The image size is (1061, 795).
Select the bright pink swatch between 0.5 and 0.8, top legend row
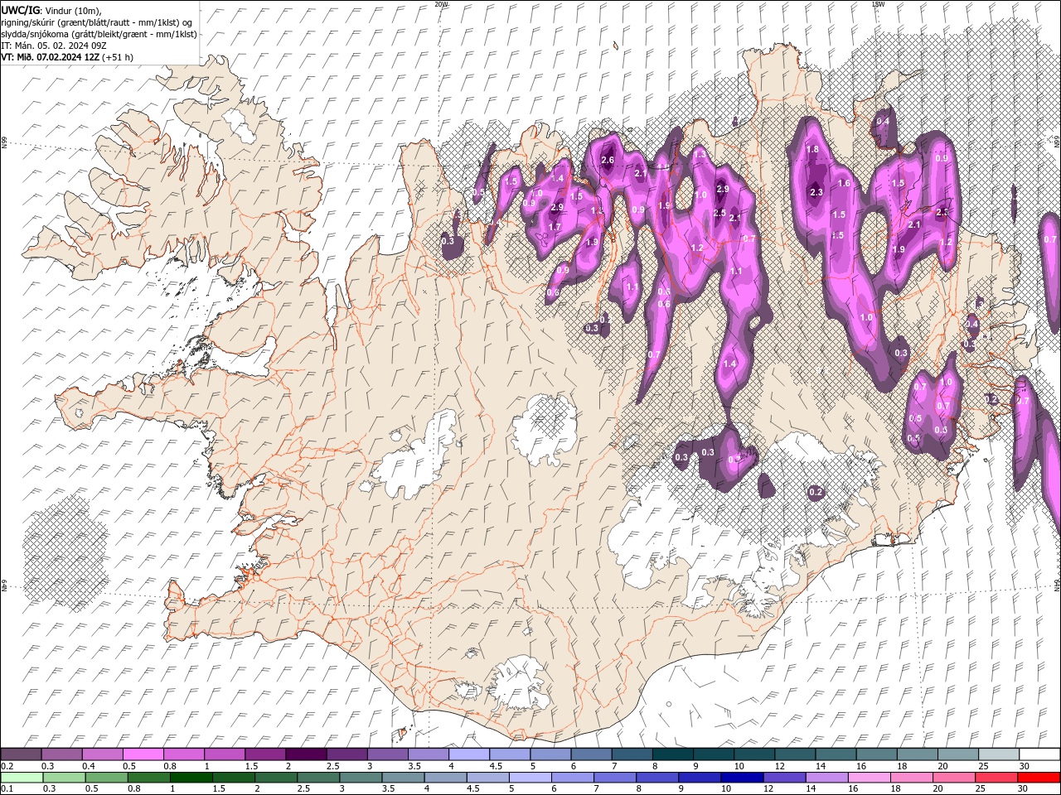(143, 754)
